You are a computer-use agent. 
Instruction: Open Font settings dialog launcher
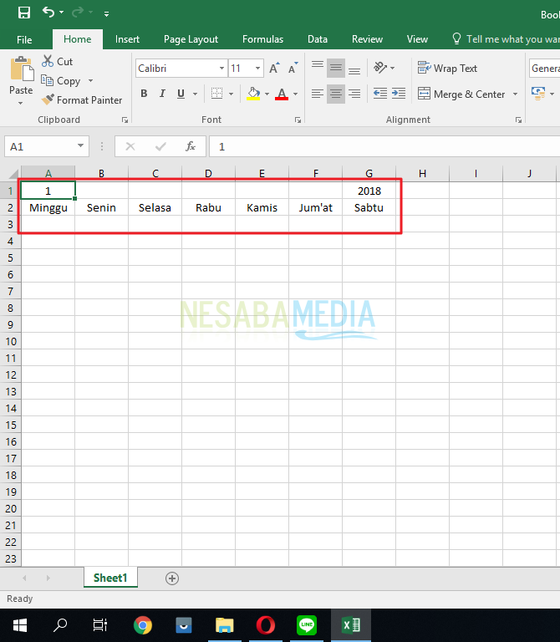pos(298,120)
